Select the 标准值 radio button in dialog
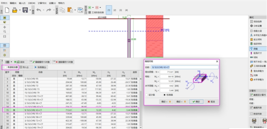The image size is (267, 129). coord(165,95)
